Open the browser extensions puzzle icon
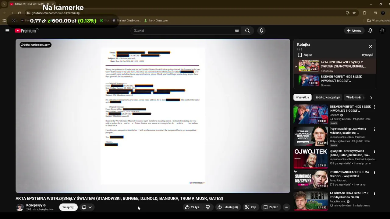This screenshot has width=390, height=219. [x=364, y=13]
